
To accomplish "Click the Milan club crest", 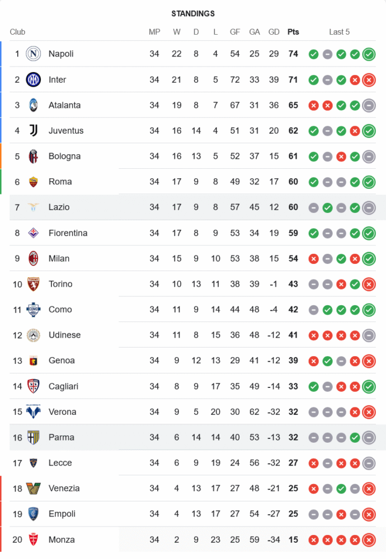I will click(34, 258).
